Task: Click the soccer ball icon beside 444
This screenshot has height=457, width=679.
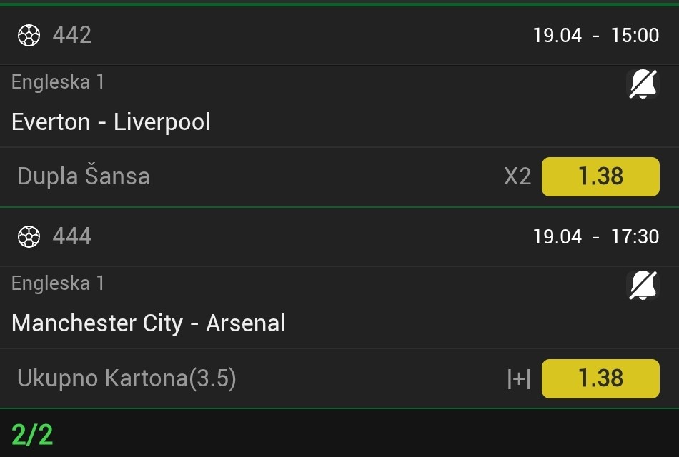Action: (x=29, y=236)
